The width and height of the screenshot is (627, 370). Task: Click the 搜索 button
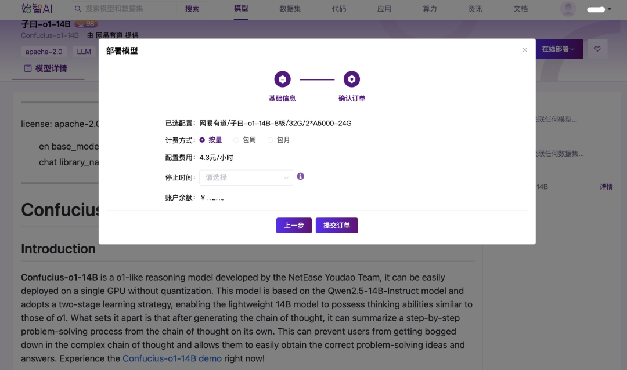(192, 9)
